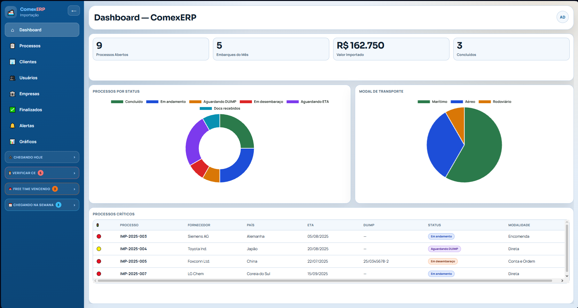Sort by ETA column header
This screenshot has width=578, height=308.
pos(310,225)
